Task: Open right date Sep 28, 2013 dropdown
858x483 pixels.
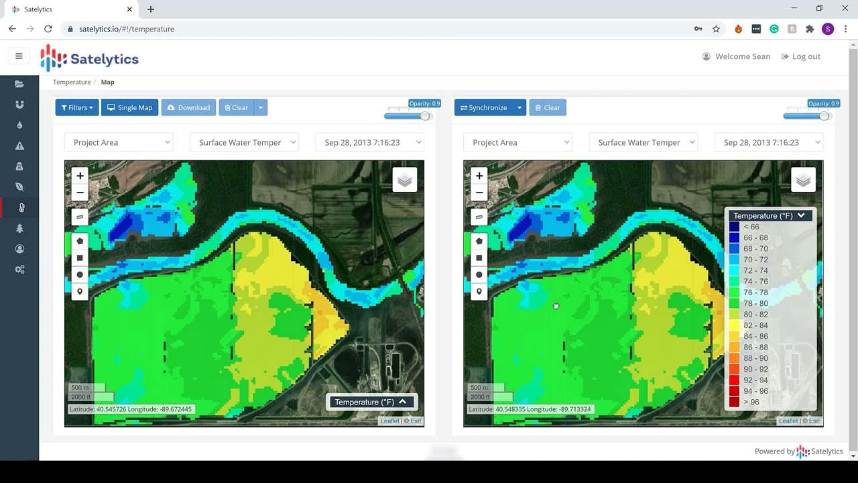Action: tap(769, 142)
